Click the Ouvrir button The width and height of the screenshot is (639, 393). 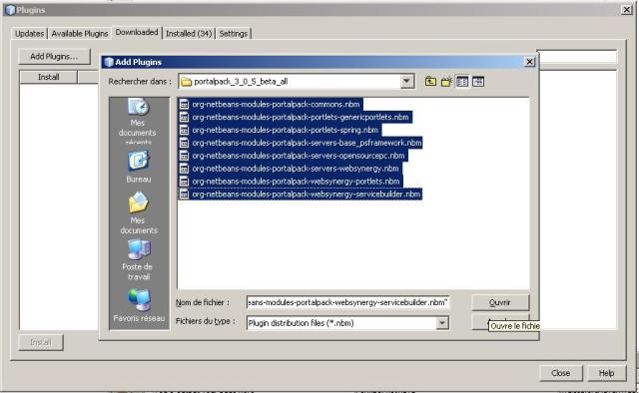pyautogui.click(x=500, y=302)
